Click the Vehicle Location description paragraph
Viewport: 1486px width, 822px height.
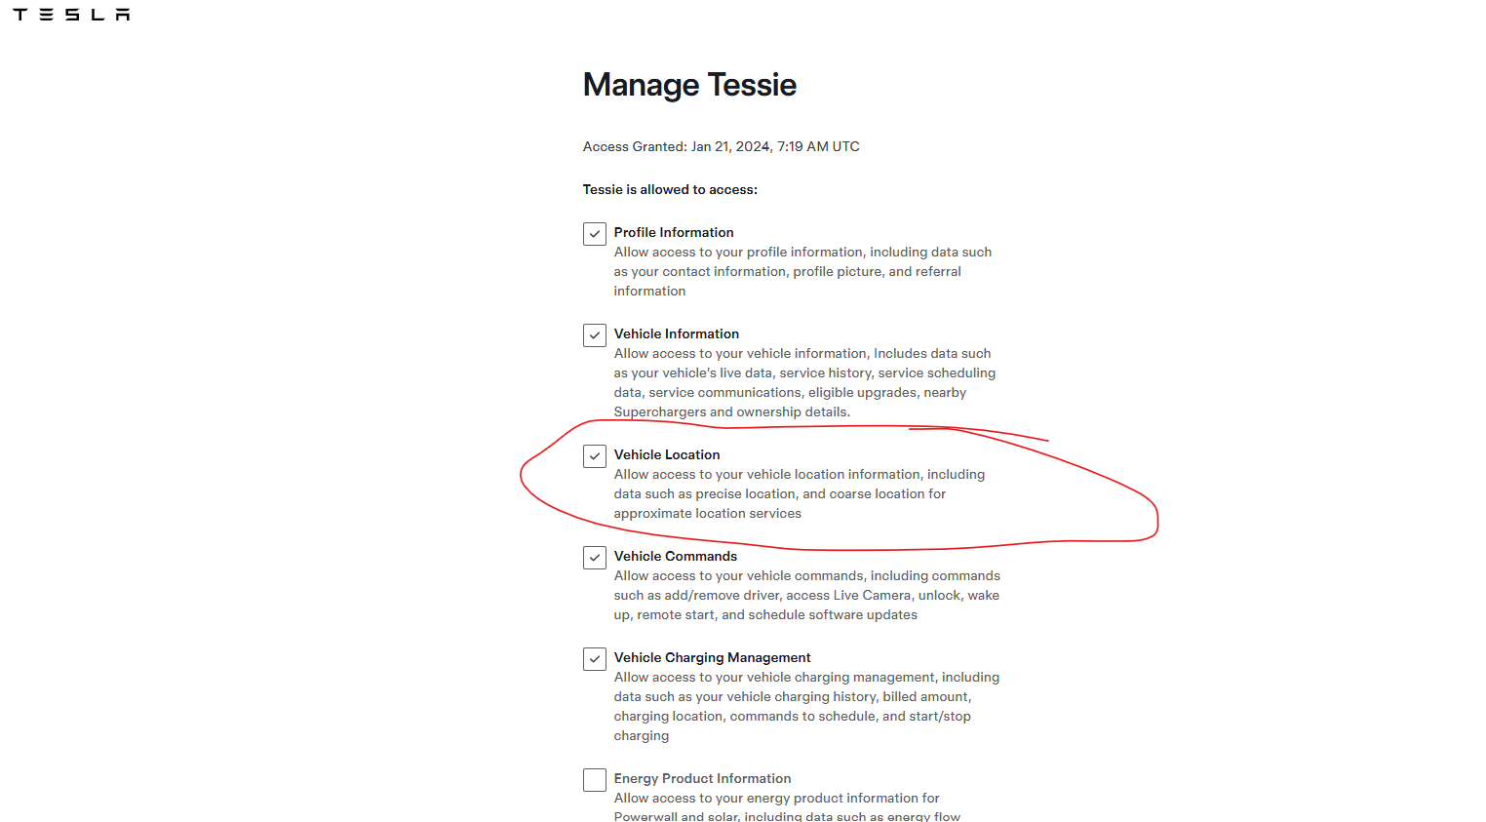799,493
